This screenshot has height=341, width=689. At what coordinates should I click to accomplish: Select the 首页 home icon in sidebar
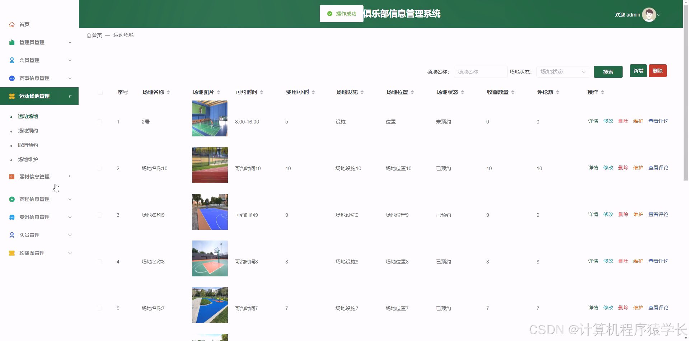click(x=11, y=24)
